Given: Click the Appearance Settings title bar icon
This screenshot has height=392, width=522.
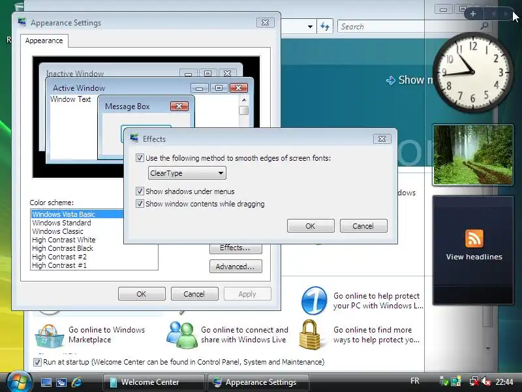Looking at the screenshot, I should [x=22, y=22].
